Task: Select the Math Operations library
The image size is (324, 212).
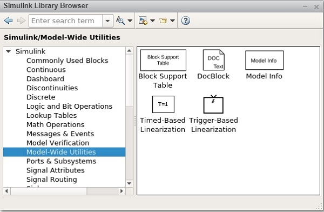Action: [x=56, y=124]
